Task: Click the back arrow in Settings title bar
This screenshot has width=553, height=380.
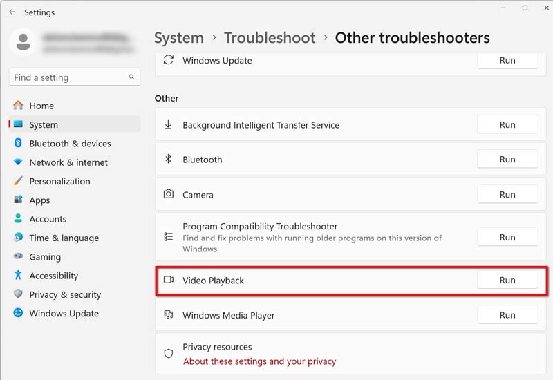Action: pos(12,12)
